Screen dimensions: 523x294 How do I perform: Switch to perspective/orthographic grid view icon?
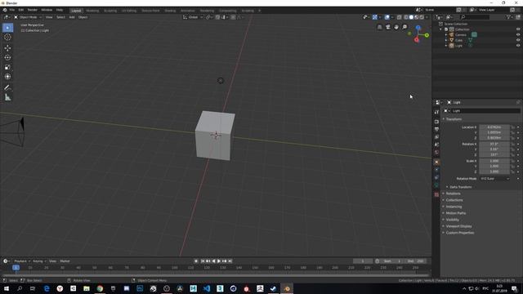pyautogui.click(x=379, y=27)
